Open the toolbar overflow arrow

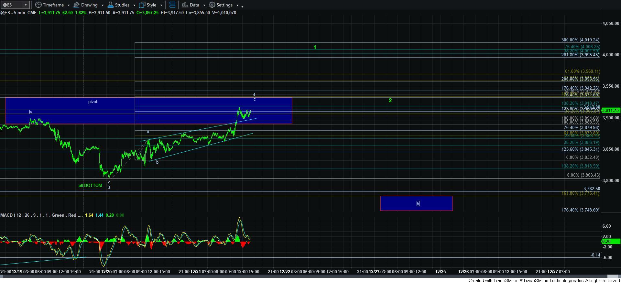pyautogui.click(x=243, y=6)
